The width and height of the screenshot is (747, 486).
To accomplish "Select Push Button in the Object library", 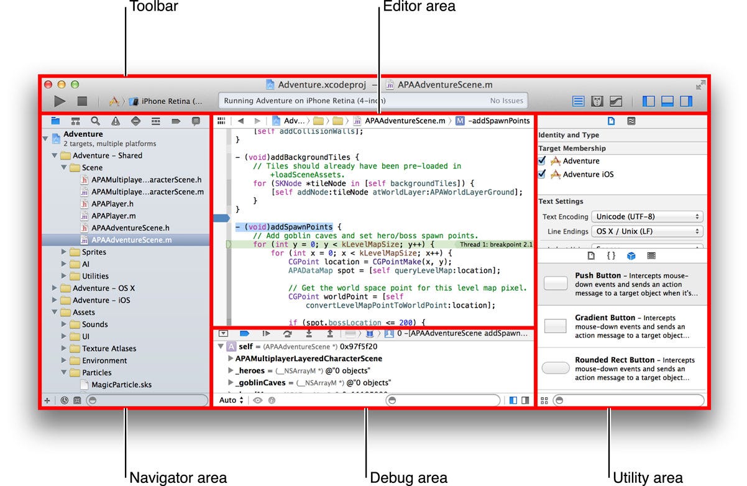I will [622, 284].
